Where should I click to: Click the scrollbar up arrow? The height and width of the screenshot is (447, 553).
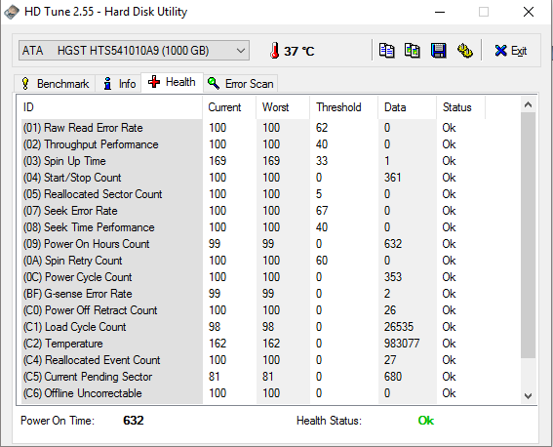[528, 104]
